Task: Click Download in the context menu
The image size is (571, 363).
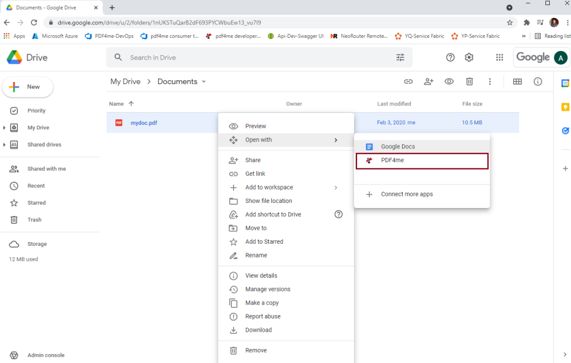Action: (x=286, y=330)
